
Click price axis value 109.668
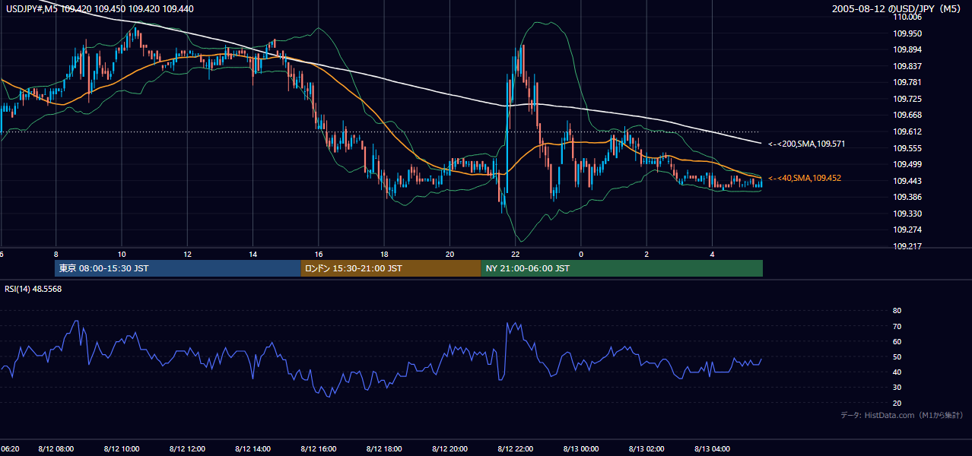[x=907, y=116]
